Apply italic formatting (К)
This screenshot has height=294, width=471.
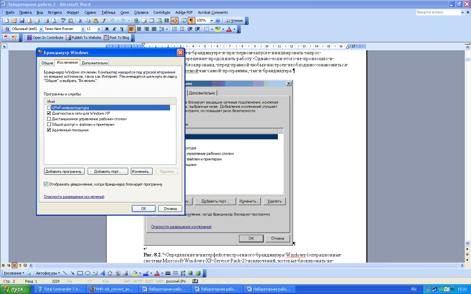click(x=114, y=29)
